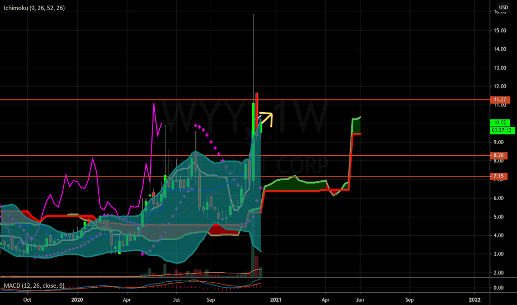Click the Jun date label on time axis
This screenshot has width=517, height=305.
(x=359, y=299)
